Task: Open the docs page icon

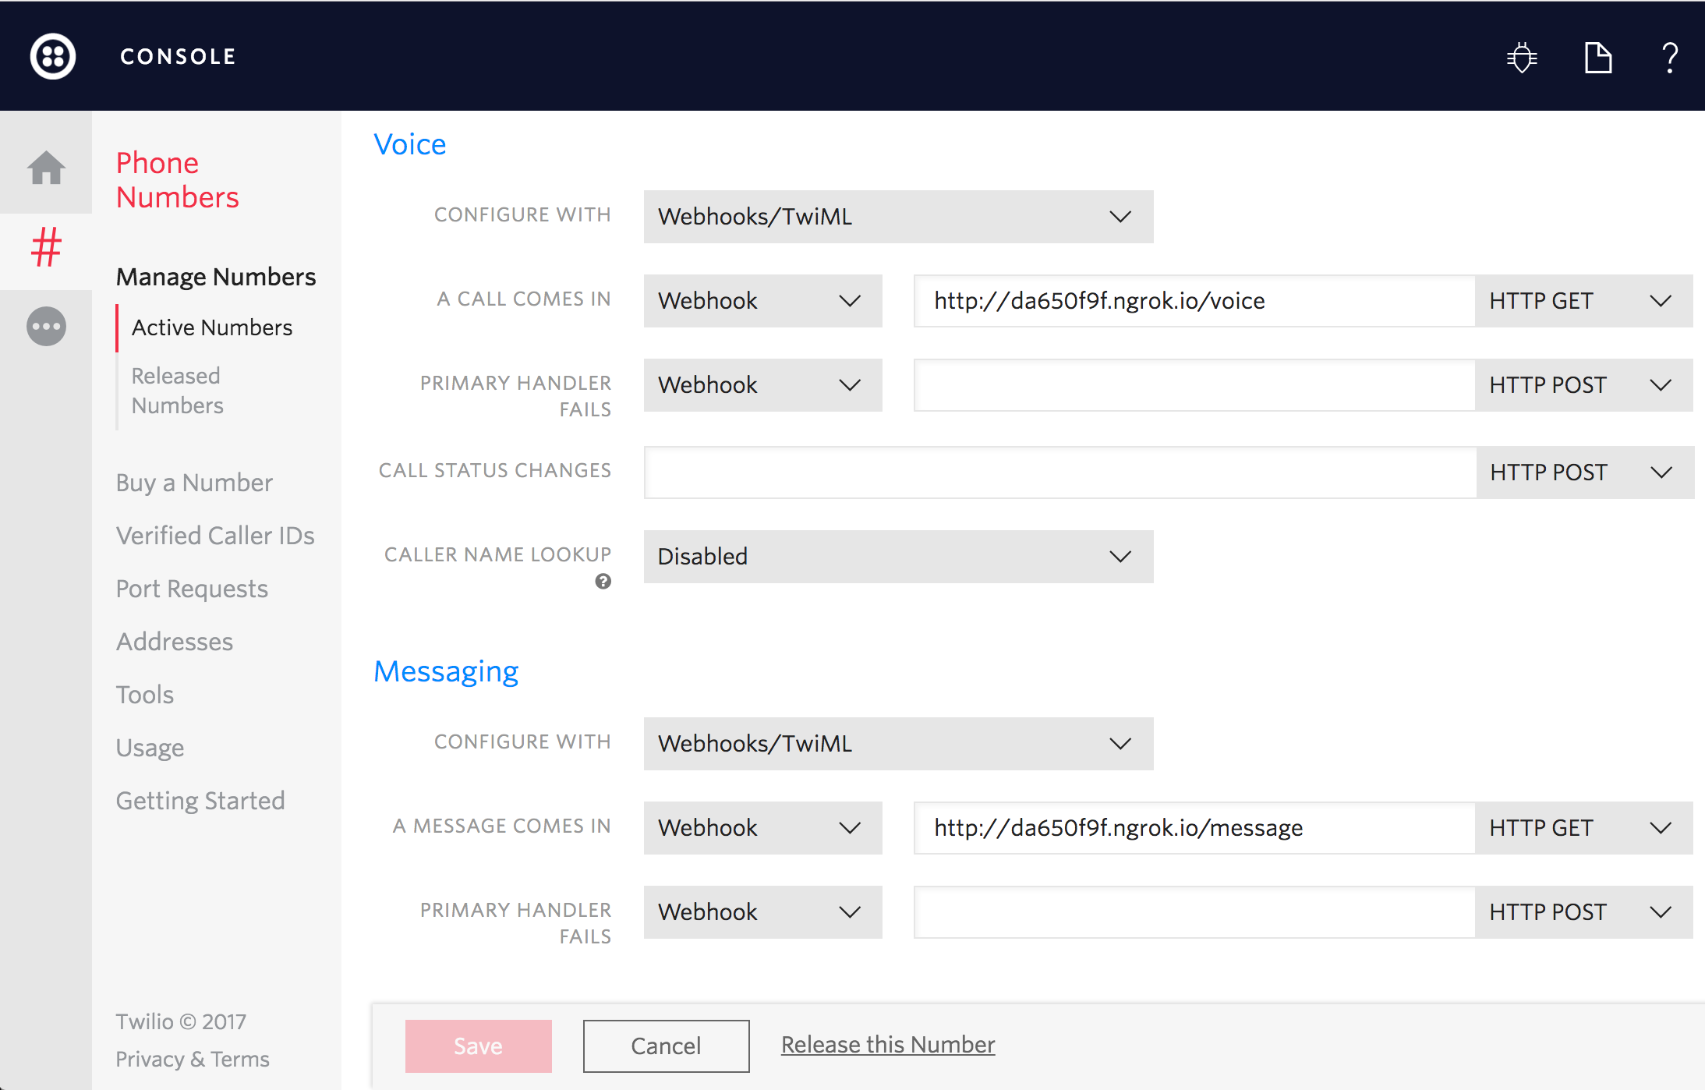Action: (x=1597, y=58)
